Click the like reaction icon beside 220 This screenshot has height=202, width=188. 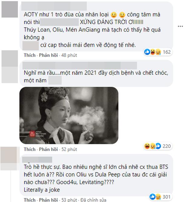(158, 146)
